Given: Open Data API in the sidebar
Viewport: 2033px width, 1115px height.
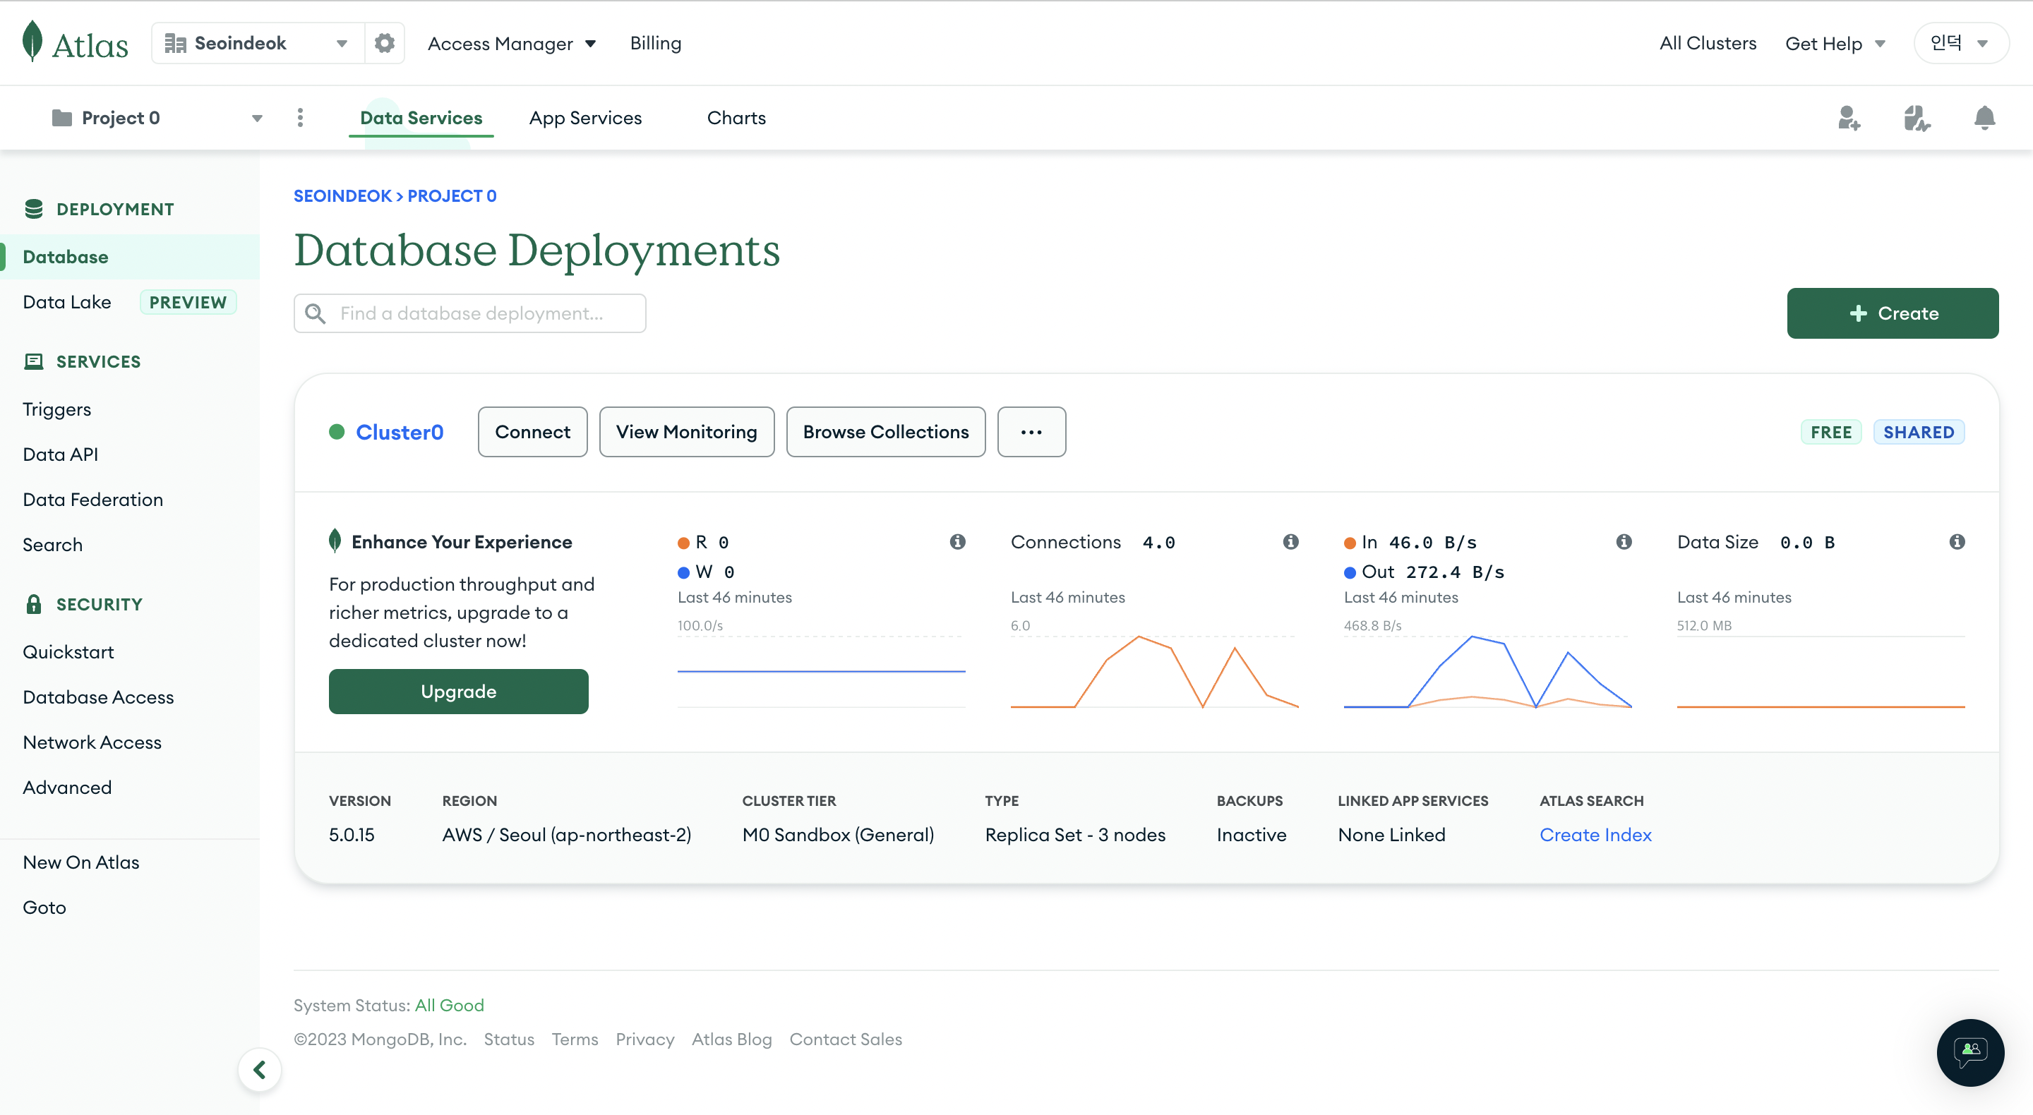Looking at the screenshot, I should 61,454.
